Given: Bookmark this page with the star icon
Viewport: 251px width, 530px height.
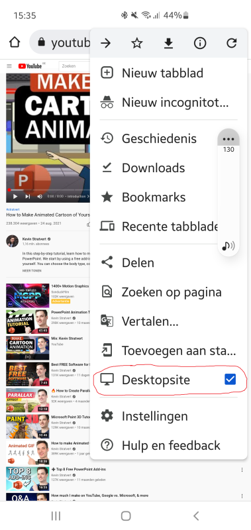Looking at the screenshot, I should click(137, 43).
